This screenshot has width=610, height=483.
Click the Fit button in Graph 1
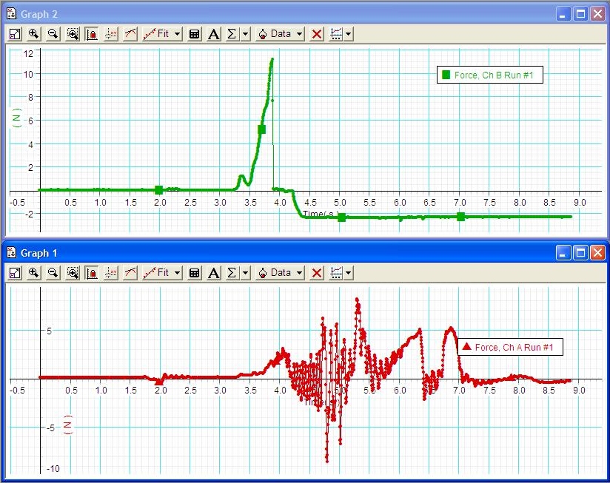pos(156,273)
